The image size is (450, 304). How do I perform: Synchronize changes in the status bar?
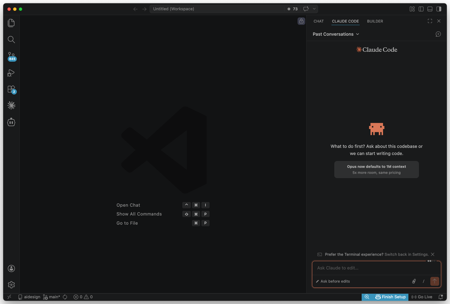65,297
